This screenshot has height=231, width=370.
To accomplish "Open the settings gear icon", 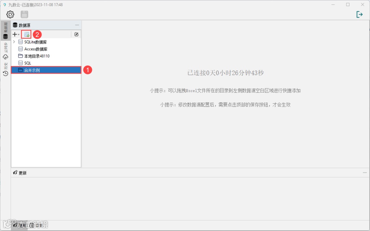I will tap(10, 14).
